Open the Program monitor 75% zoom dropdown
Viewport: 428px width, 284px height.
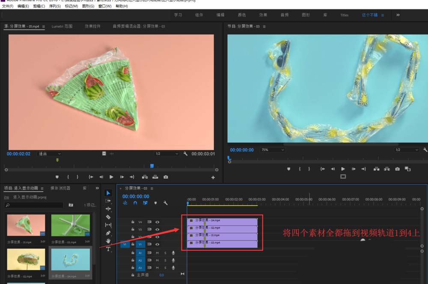272,150
